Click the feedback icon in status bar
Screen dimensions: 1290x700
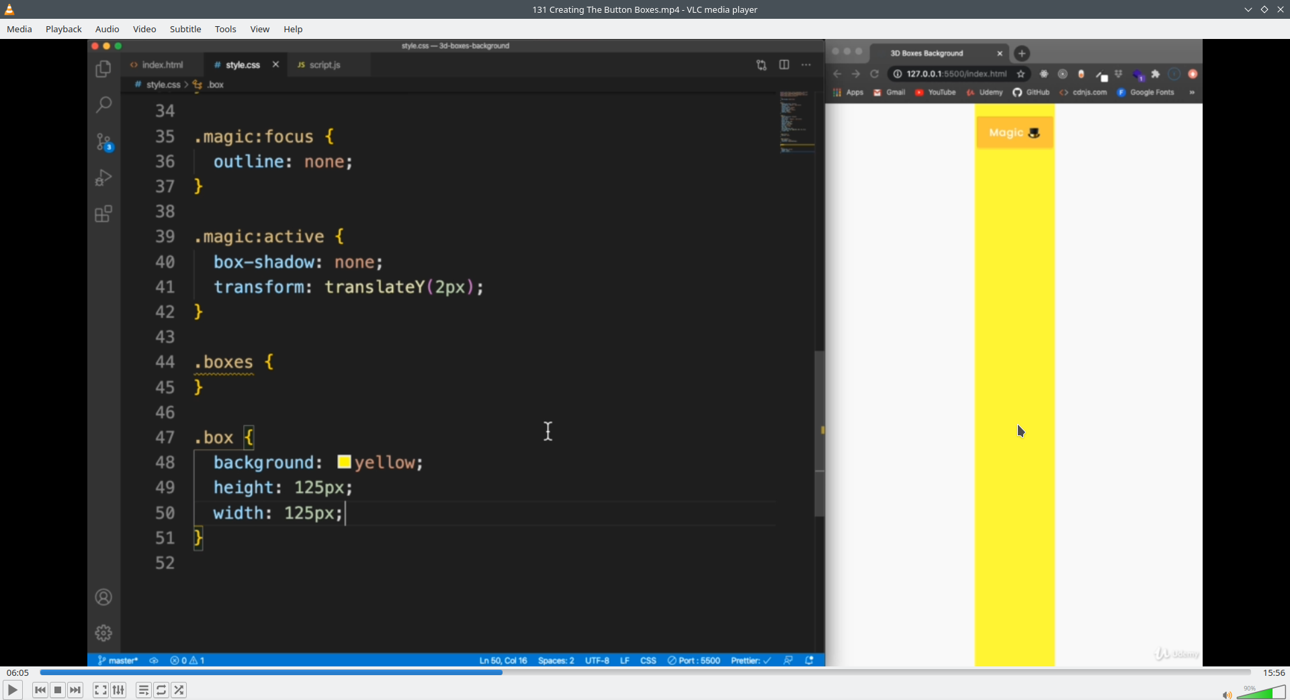point(788,660)
